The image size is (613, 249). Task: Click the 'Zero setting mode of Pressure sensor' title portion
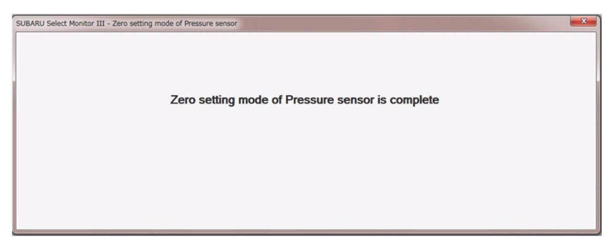pos(175,24)
